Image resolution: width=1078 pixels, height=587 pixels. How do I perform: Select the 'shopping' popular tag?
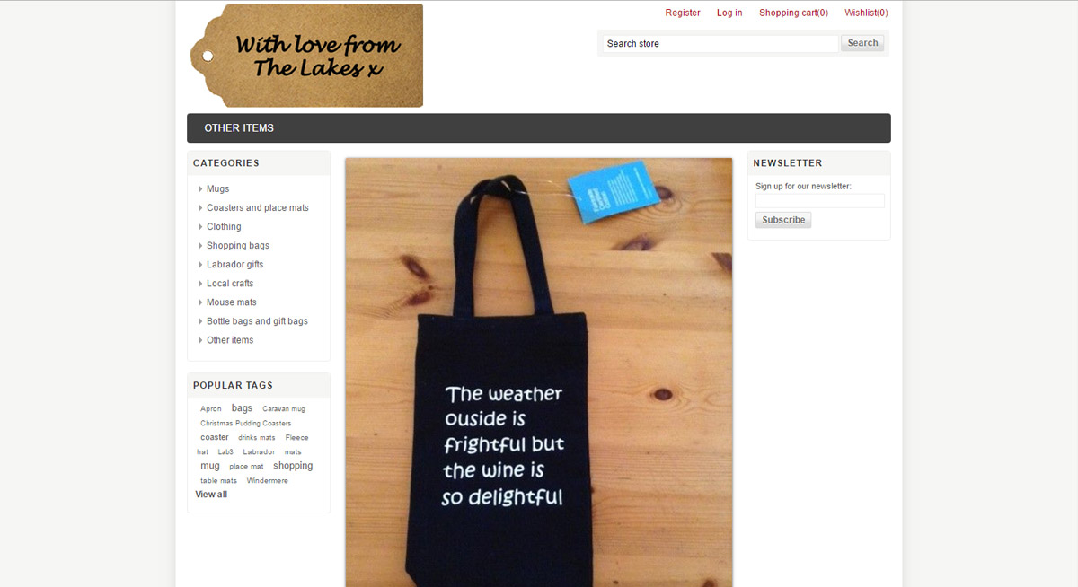pos(293,466)
